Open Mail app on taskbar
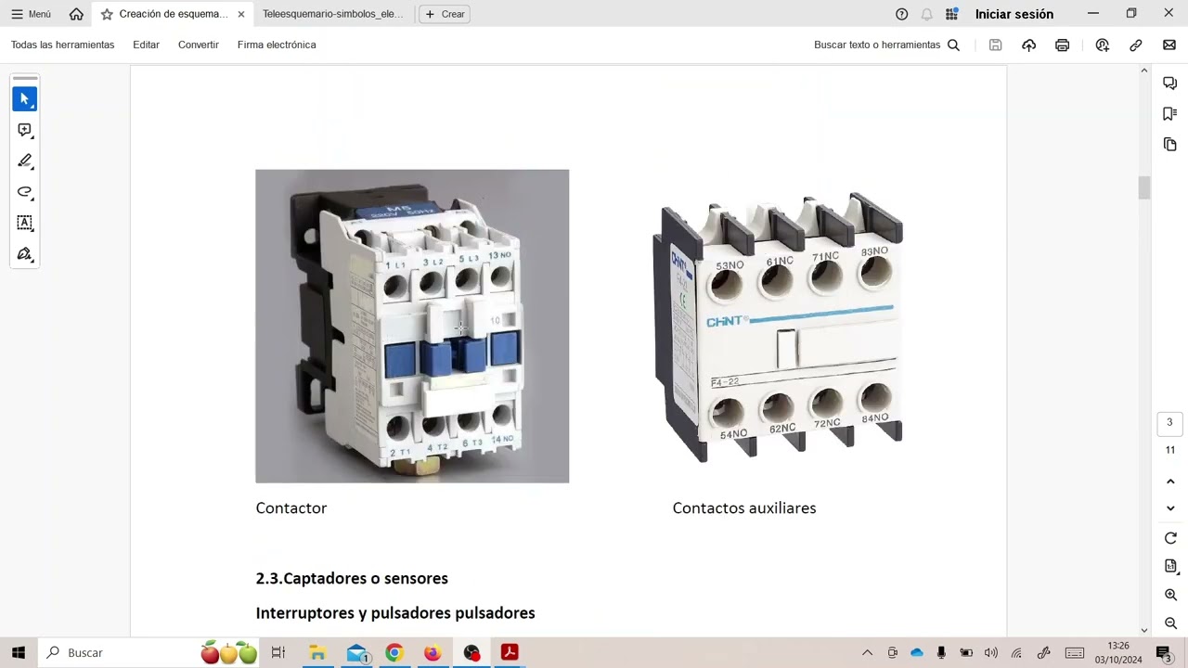Viewport: 1188px width, 668px height. (357, 653)
